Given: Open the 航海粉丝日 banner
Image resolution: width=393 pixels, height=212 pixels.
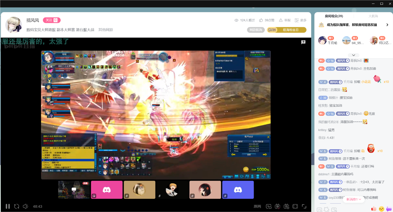Looking at the screenshot, I should click(x=287, y=30).
